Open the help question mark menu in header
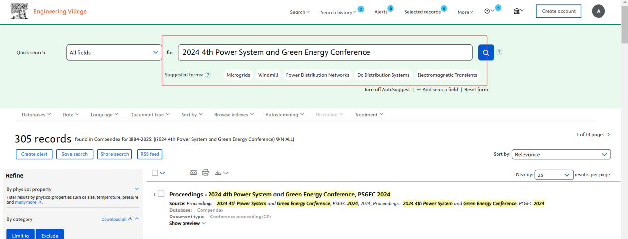The image size is (628, 239). [489, 11]
